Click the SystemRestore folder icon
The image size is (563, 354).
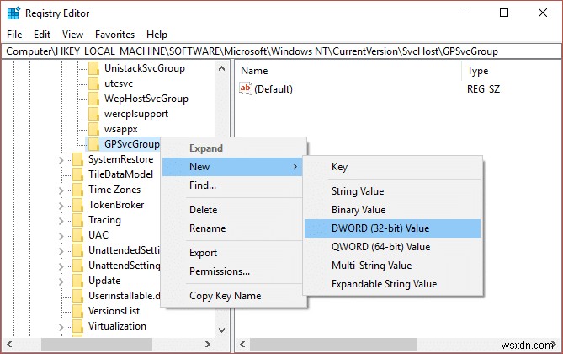click(78, 159)
